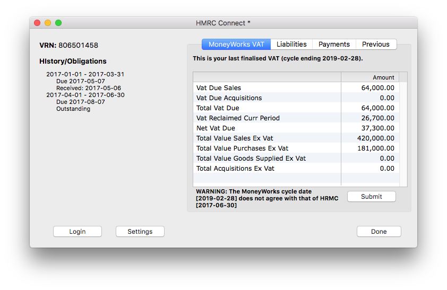Switch to the MoneyWorks VAT tab
447x290 pixels.
(236, 45)
